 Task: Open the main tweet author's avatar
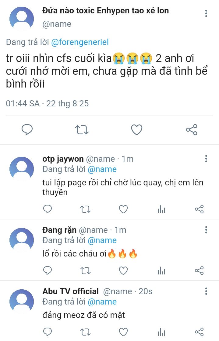(22, 18)
